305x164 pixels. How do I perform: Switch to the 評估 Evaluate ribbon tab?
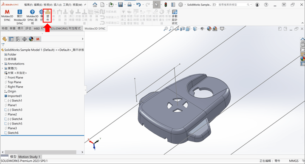(28, 28)
